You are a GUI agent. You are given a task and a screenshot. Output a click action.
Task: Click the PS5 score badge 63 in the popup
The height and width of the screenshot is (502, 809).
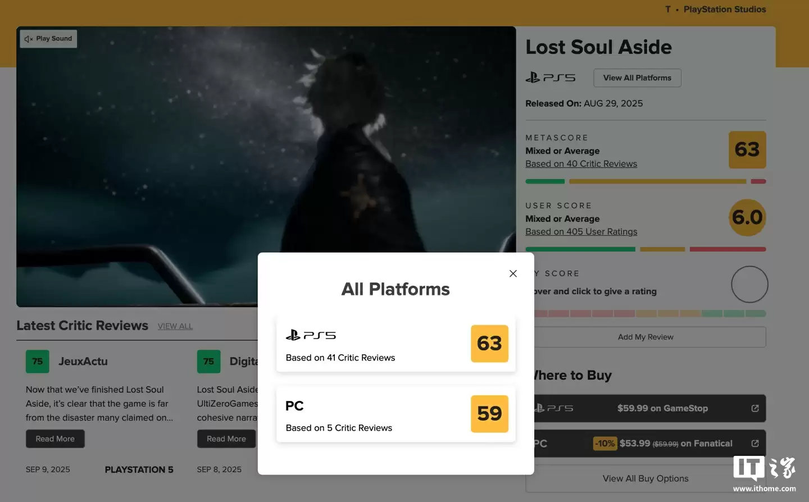coord(489,343)
